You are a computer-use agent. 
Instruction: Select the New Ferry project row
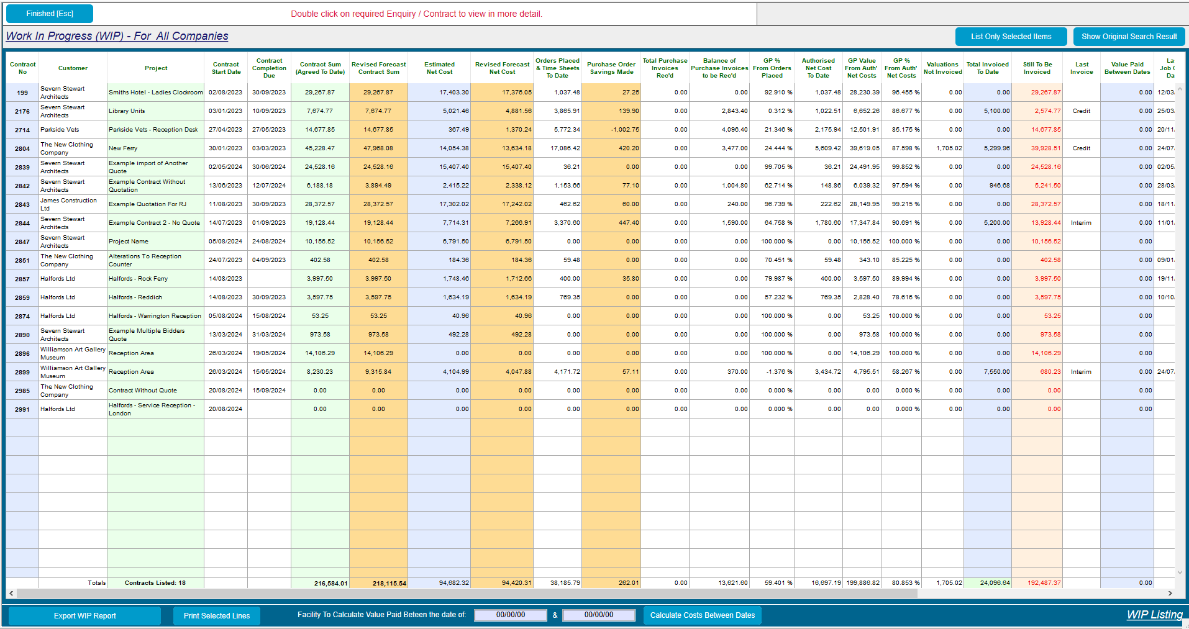[155, 148]
